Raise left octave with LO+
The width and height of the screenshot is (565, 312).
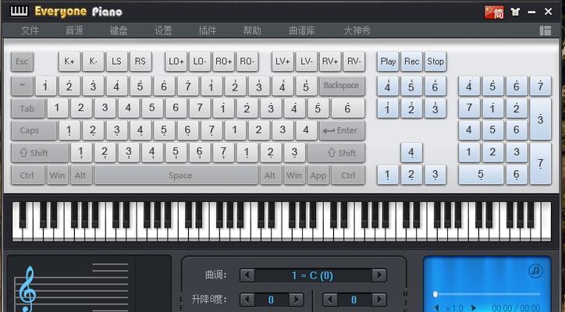(176, 62)
